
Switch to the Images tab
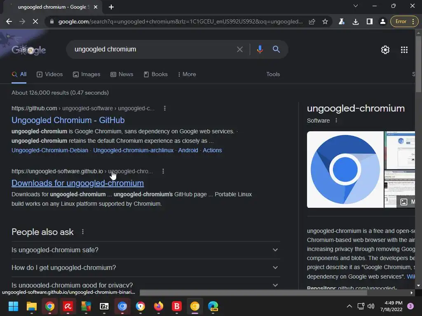[87, 74]
